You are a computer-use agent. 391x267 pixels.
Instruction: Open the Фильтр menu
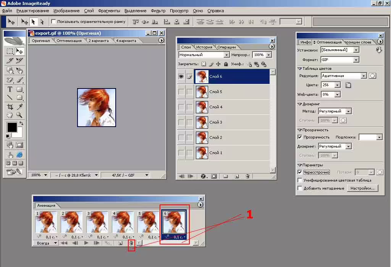pos(158,11)
